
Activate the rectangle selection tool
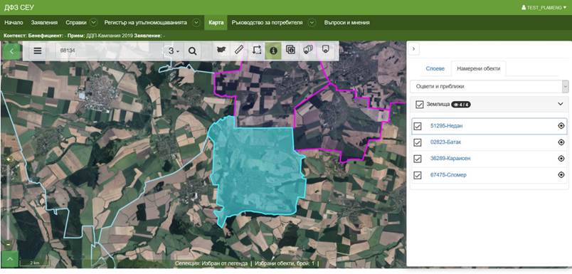tap(256, 50)
